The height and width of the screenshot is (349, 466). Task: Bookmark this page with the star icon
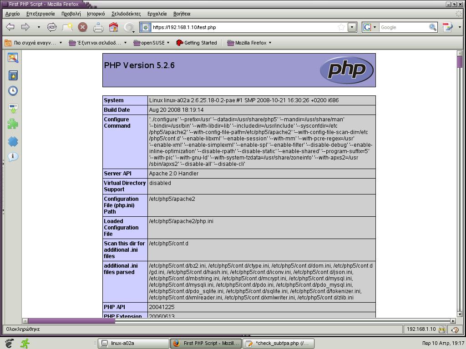(x=341, y=27)
